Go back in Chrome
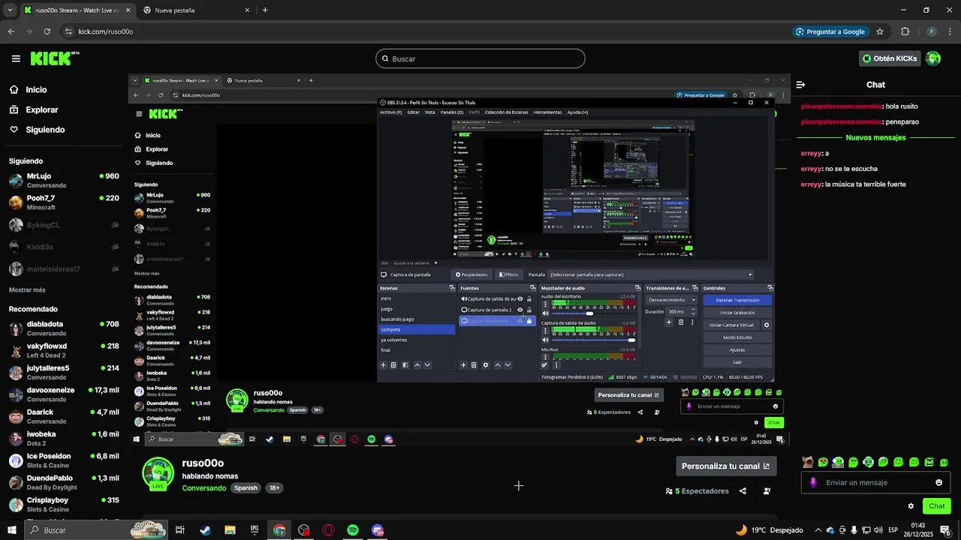The height and width of the screenshot is (540, 961). 11,31
